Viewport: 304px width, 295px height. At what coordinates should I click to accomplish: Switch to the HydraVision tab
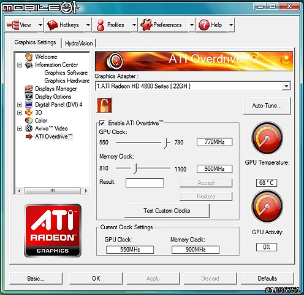[x=79, y=44]
